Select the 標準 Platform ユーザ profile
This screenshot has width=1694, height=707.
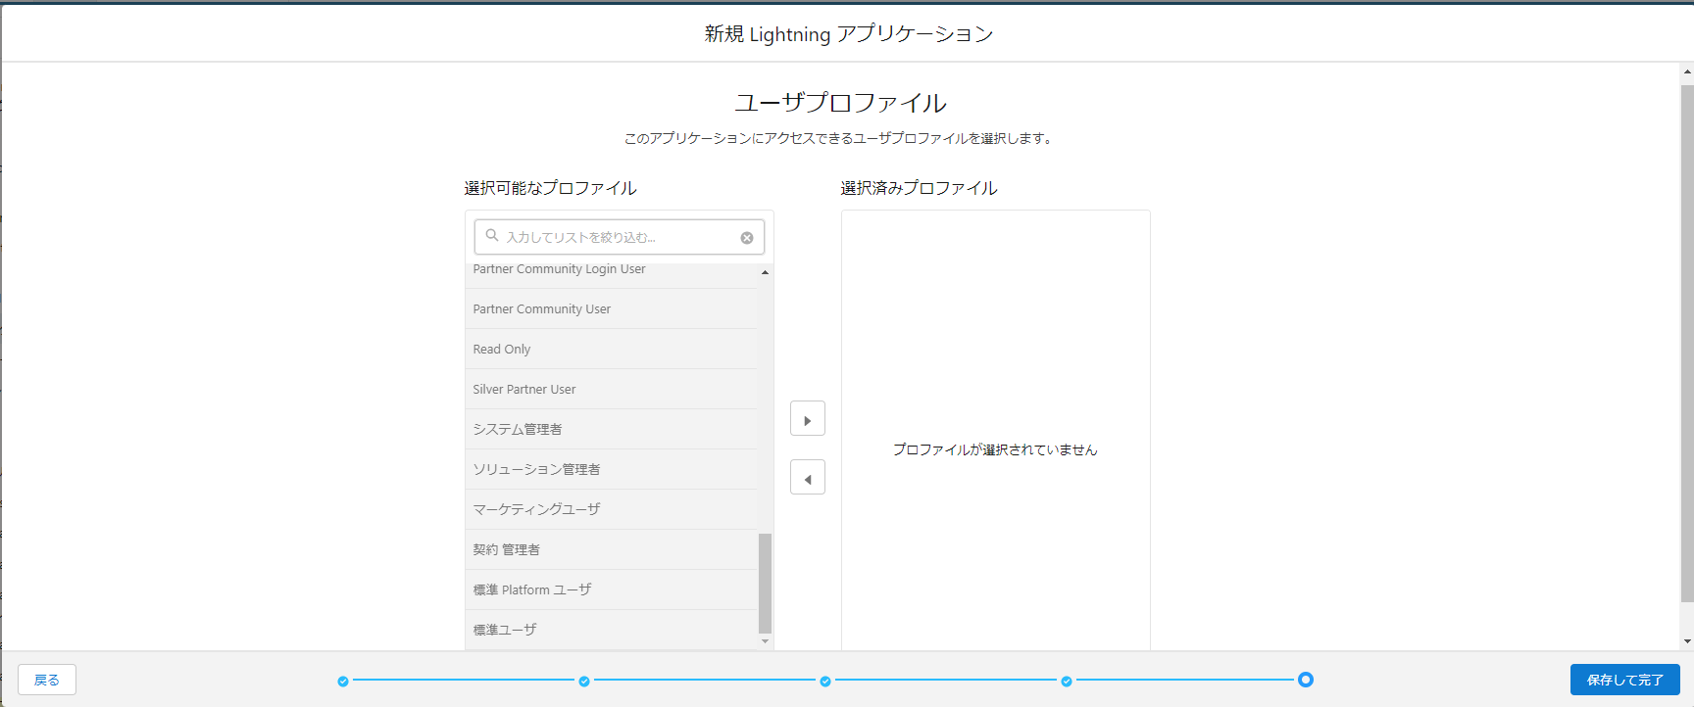click(611, 589)
